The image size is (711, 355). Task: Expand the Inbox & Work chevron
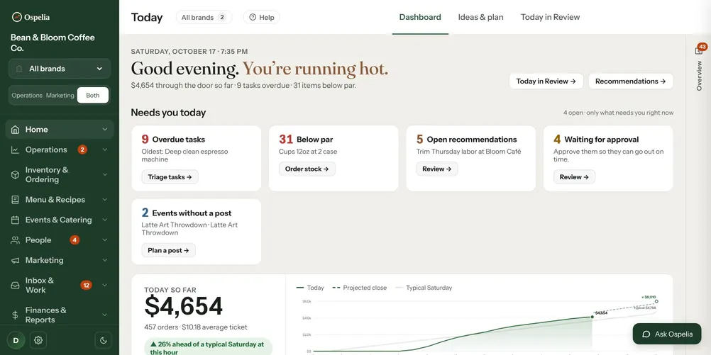pyautogui.click(x=105, y=286)
